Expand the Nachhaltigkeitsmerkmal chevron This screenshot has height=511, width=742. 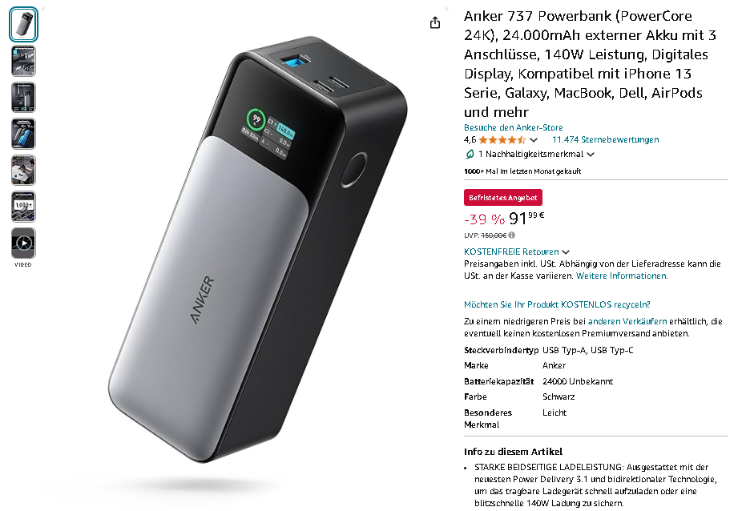coord(591,155)
